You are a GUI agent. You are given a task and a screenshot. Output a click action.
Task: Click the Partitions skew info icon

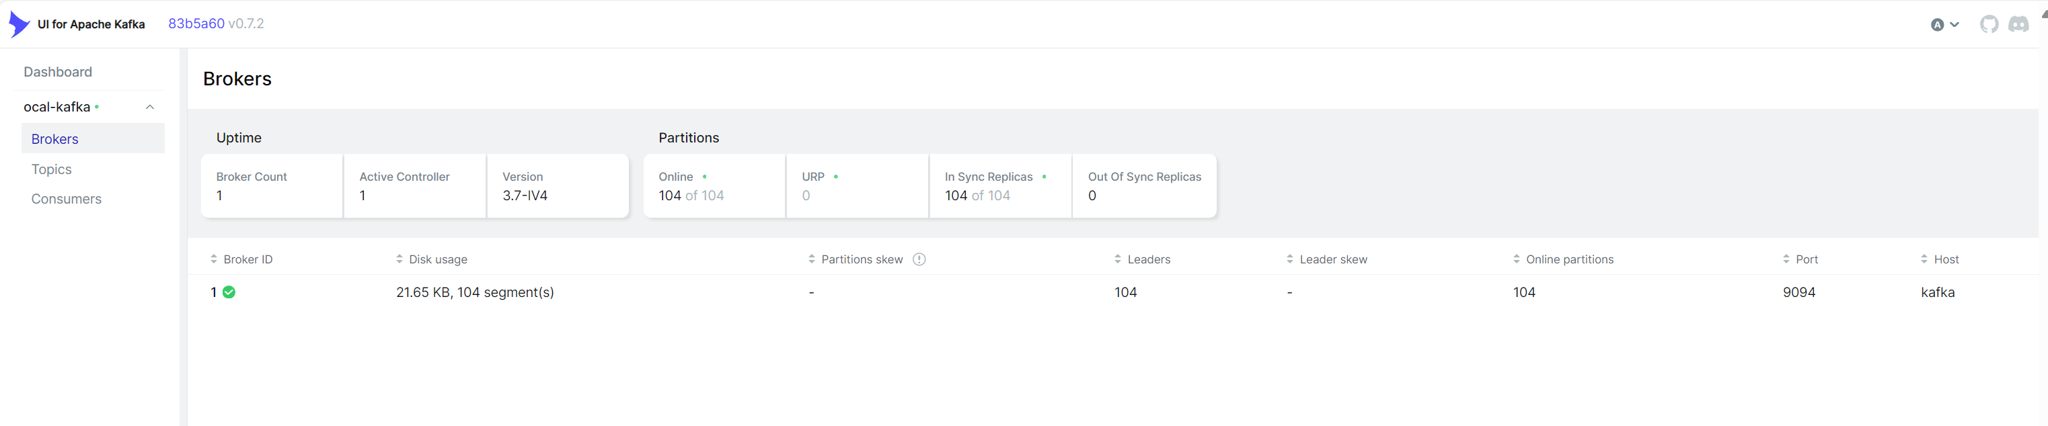(919, 259)
